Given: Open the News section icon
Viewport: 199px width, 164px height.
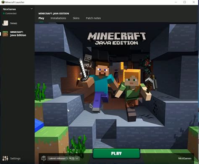Looking at the screenshot, I should pyautogui.click(x=5, y=23).
